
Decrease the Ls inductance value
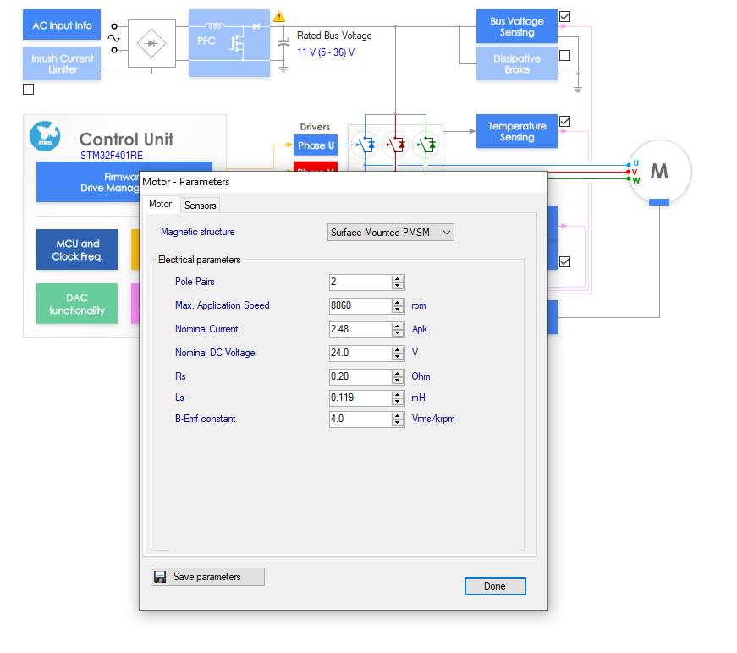point(398,401)
